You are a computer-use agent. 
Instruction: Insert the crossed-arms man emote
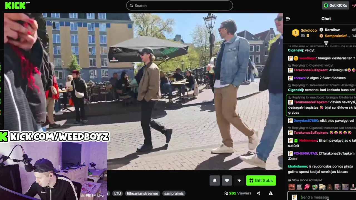pyautogui.click(x=353, y=187)
